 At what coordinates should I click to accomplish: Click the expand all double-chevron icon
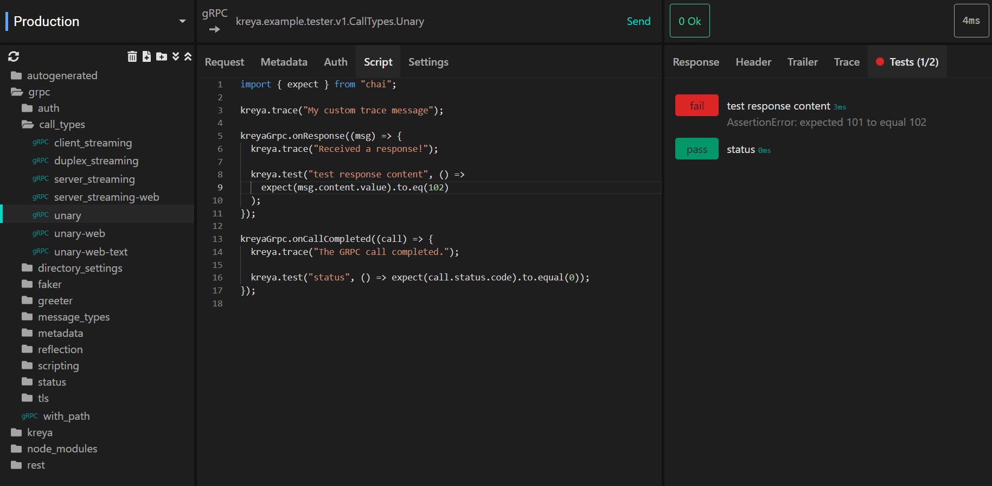point(176,56)
